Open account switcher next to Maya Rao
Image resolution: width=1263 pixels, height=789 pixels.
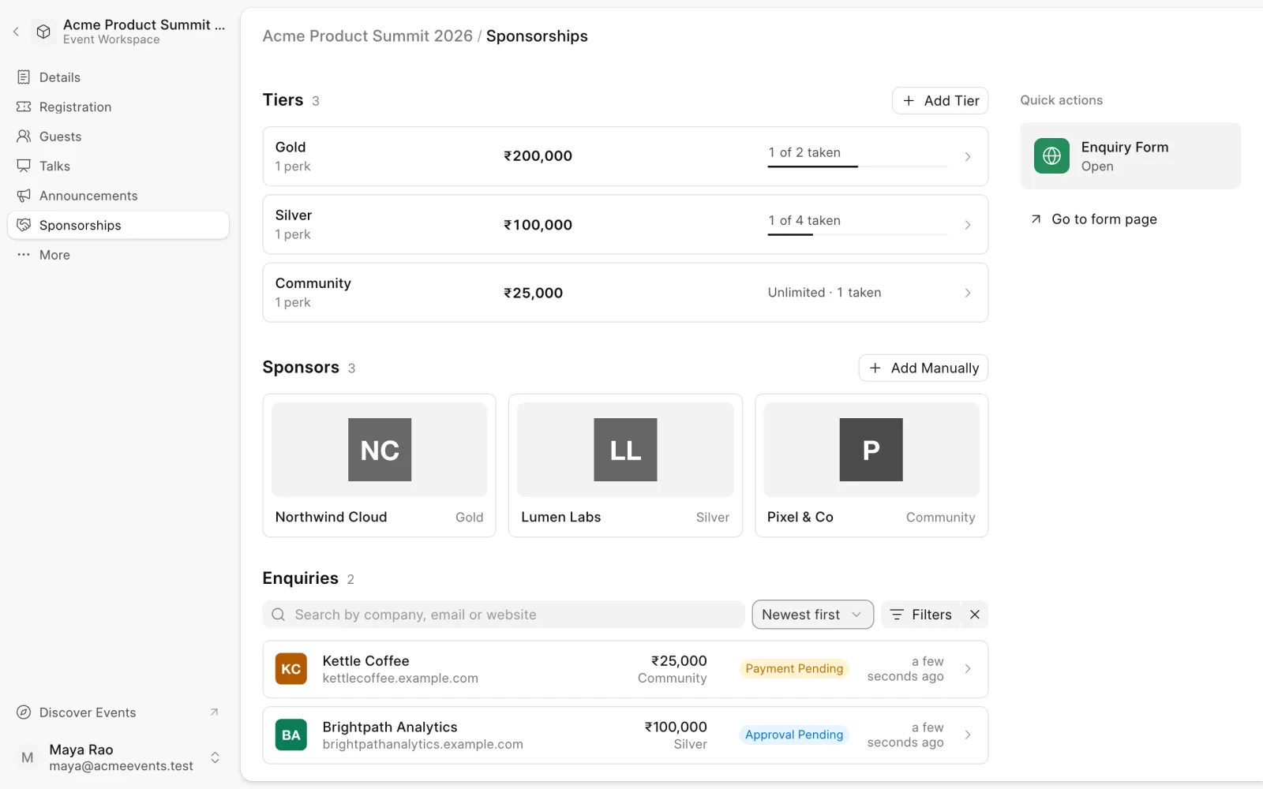tap(215, 757)
